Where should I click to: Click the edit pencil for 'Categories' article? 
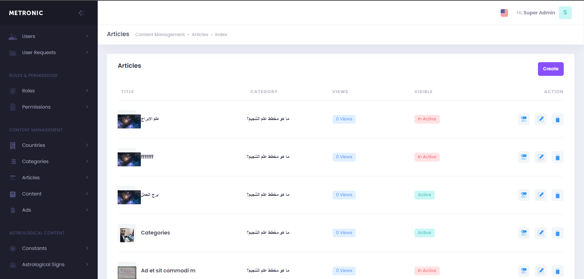coord(540,233)
